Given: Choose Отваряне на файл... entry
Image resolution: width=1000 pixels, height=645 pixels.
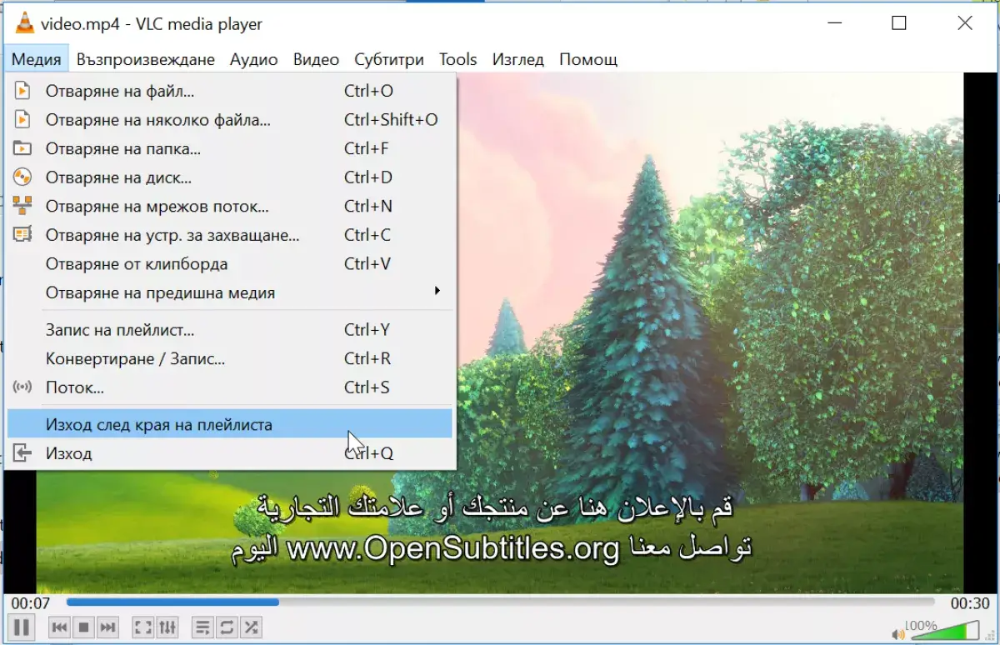Looking at the screenshot, I should point(230,91).
